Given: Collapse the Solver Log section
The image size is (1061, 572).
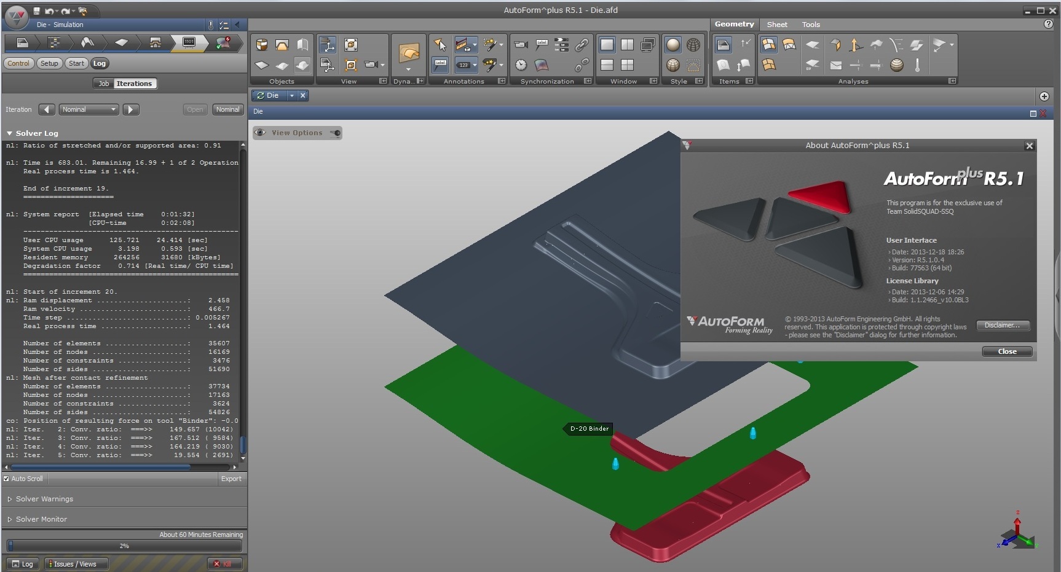Looking at the screenshot, I should pyautogui.click(x=10, y=133).
